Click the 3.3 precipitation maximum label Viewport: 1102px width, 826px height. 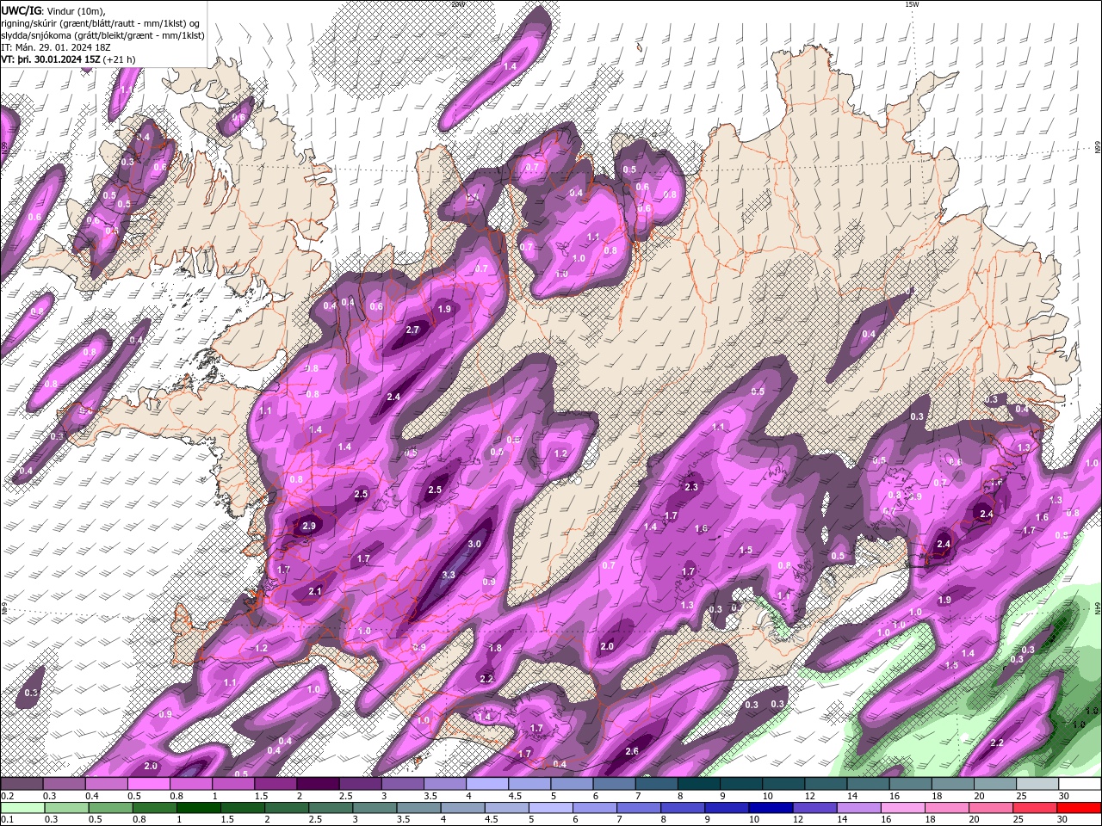click(449, 575)
